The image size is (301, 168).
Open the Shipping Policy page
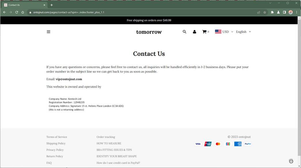click(x=56, y=143)
